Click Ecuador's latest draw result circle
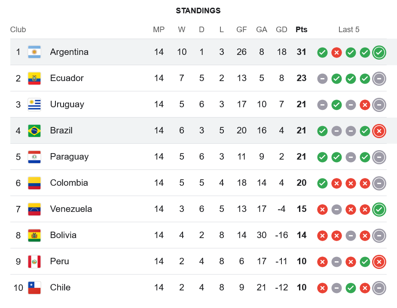 [x=379, y=79]
